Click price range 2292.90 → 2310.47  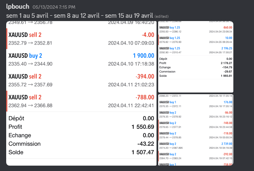coord(170,52)
